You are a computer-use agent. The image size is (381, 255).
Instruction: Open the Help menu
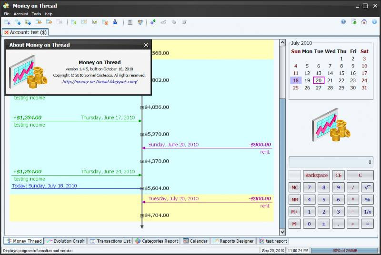(49, 14)
